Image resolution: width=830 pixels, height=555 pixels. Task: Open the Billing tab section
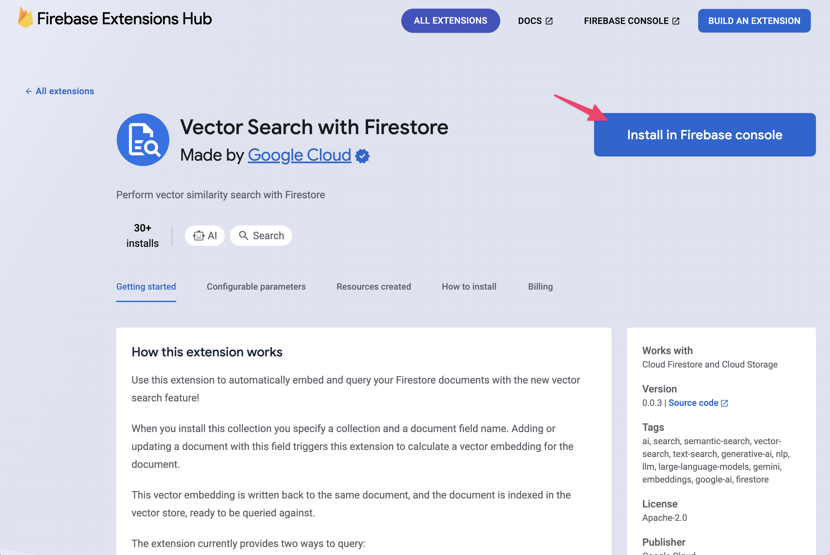point(540,286)
